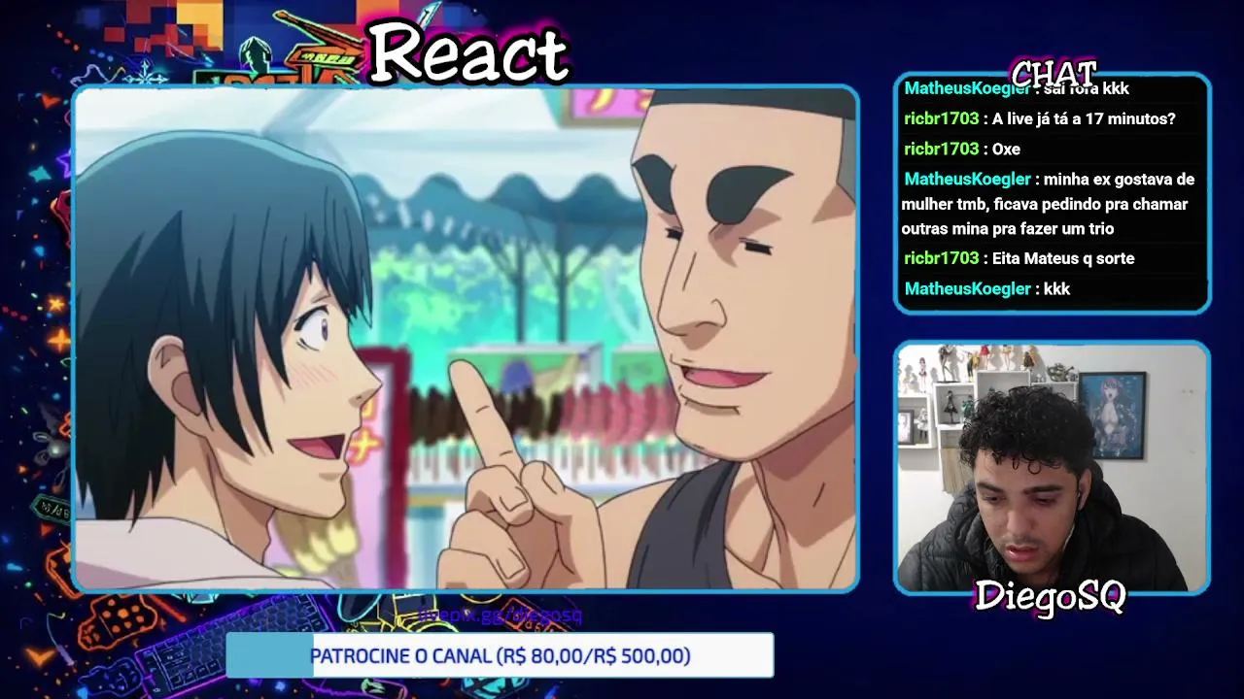Click ricbr1703 beside "A live já tá a 17 minutos?"
This screenshot has height=699, width=1244.
point(941,118)
